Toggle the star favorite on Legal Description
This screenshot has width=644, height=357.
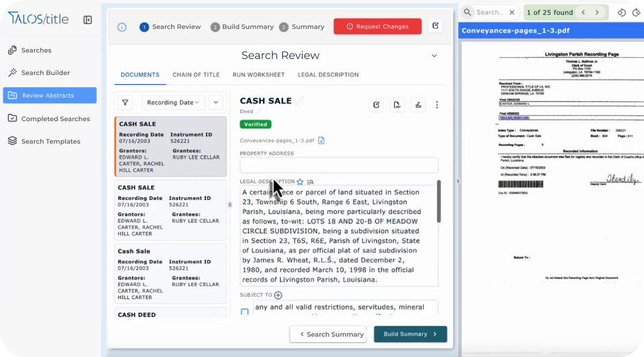coord(300,182)
